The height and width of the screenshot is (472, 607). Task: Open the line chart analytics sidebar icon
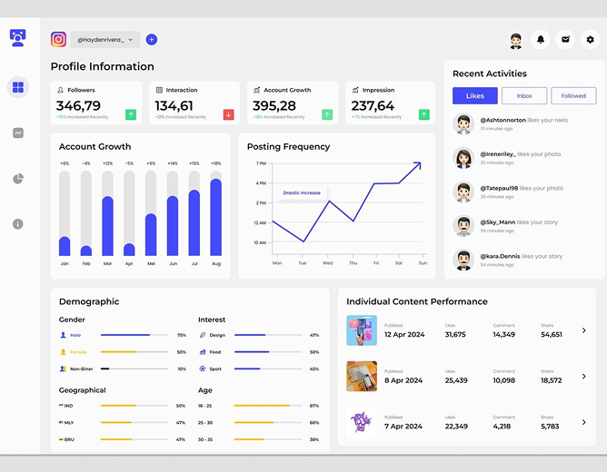(18, 133)
